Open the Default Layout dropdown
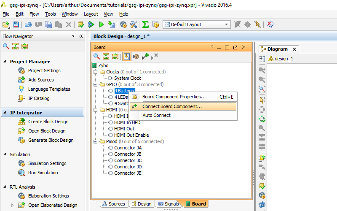The height and width of the screenshot is (211, 337). coord(197,24)
